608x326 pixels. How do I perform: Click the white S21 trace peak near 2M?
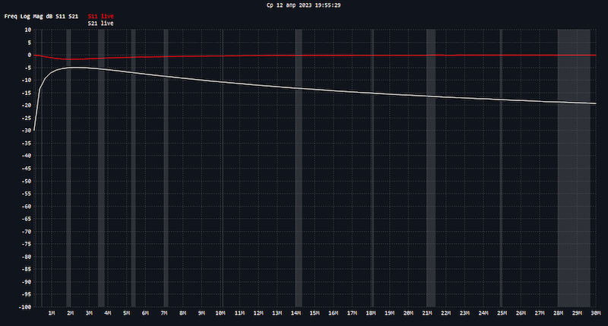click(71, 68)
